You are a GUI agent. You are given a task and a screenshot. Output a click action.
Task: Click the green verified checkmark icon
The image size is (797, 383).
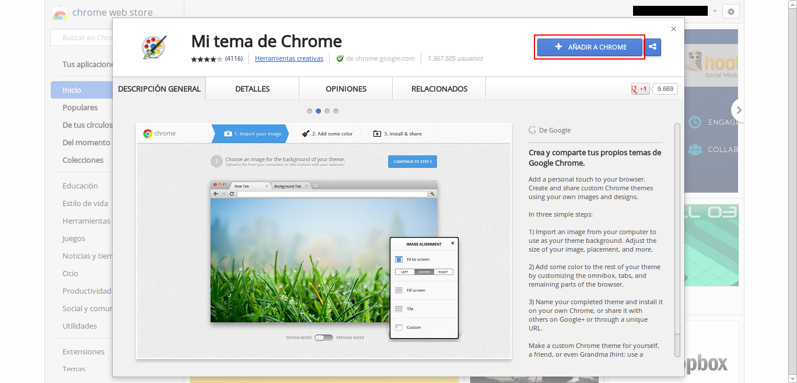pyautogui.click(x=340, y=58)
